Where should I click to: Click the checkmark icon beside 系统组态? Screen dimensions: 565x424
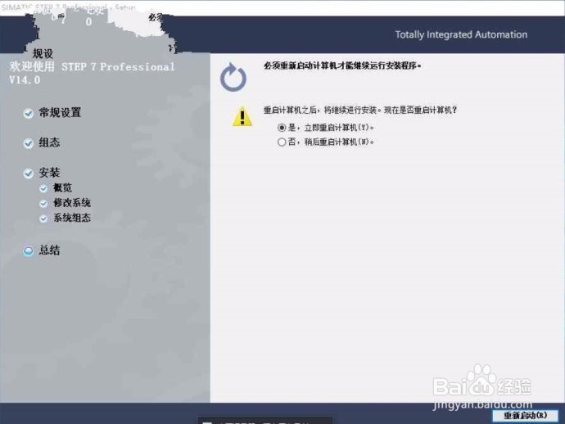[x=43, y=219]
